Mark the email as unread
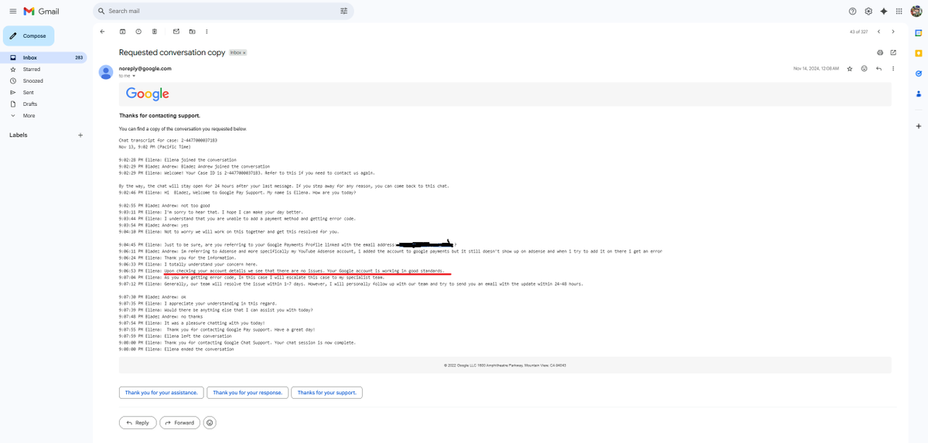 [x=176, y=32]
